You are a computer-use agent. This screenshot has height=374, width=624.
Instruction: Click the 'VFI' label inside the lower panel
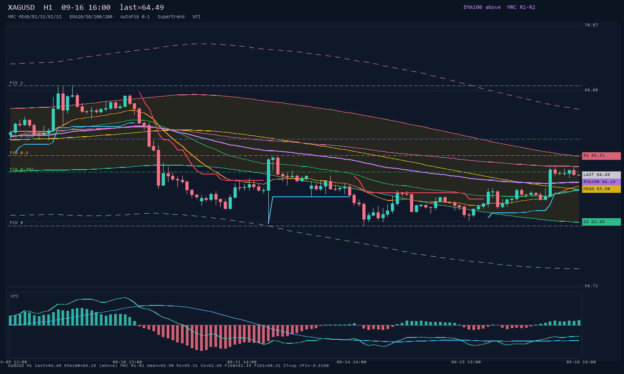15,296
